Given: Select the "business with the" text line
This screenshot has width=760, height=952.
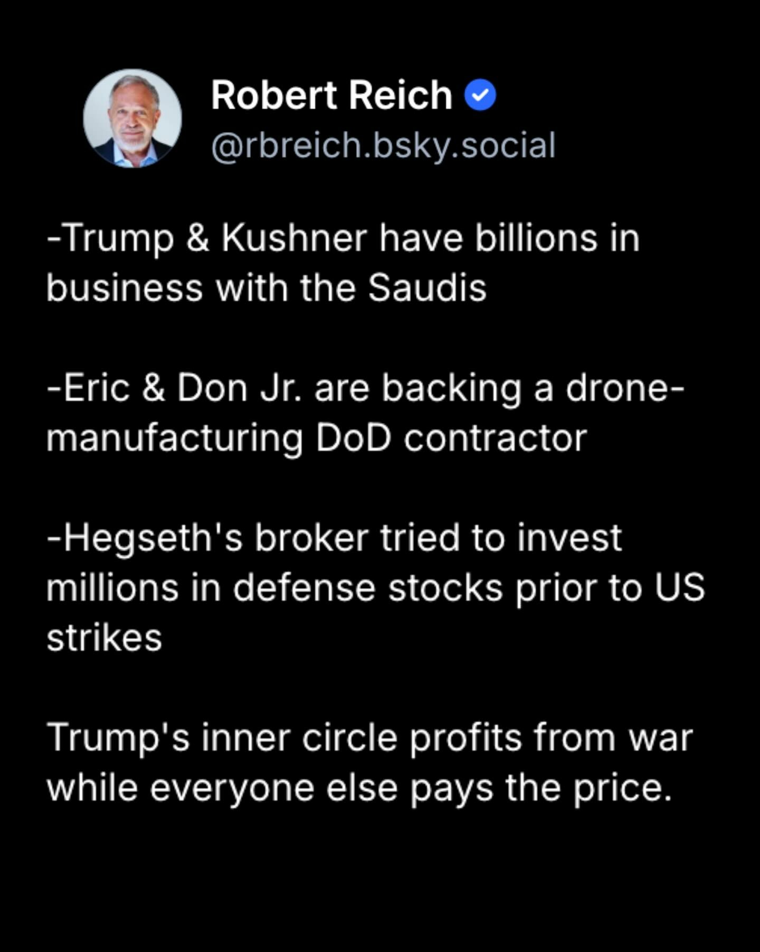Looking at the screenshot, I should pyautogui.click(x=201, y=288).
